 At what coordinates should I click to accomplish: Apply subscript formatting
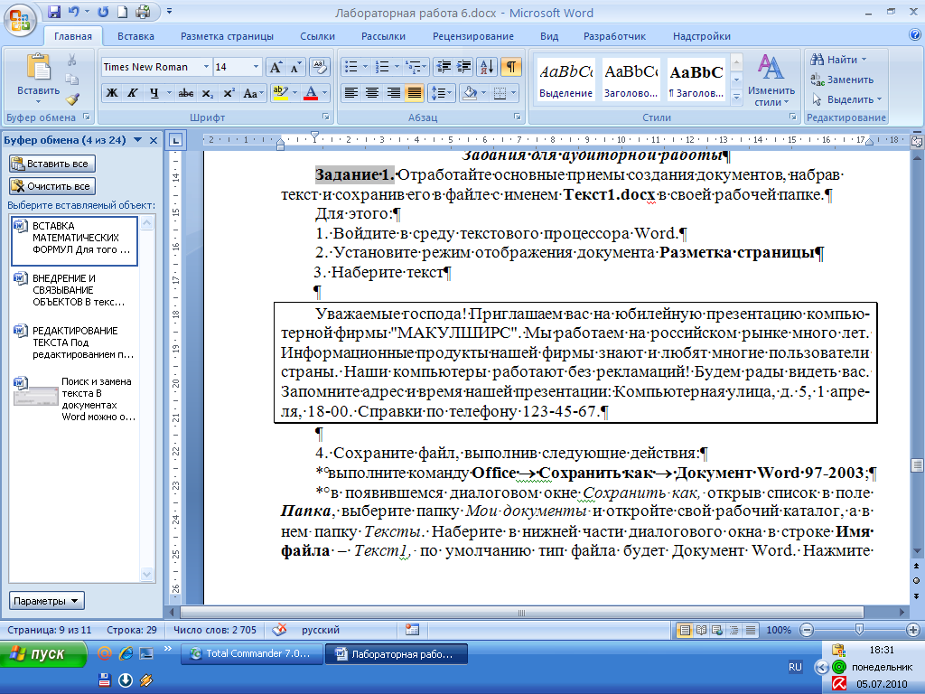207,93
